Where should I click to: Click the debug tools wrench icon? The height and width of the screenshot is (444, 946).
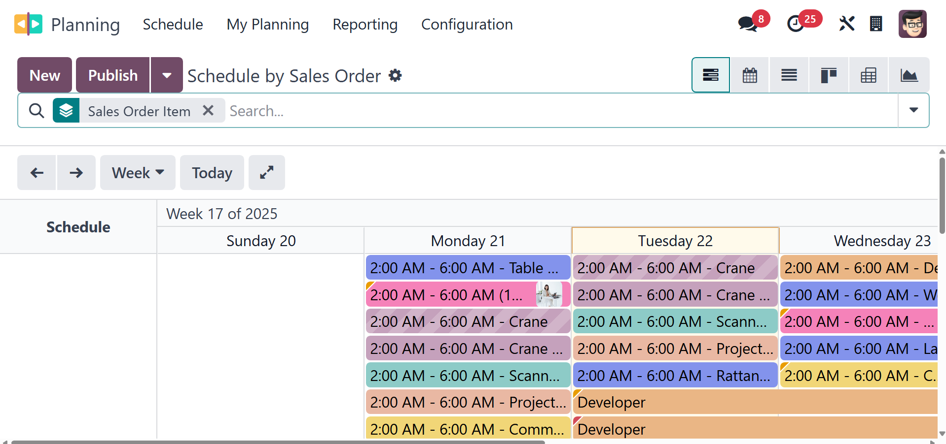pos(846,24)
